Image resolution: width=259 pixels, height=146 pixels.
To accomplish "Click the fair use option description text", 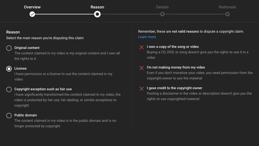I will [67, 100].
